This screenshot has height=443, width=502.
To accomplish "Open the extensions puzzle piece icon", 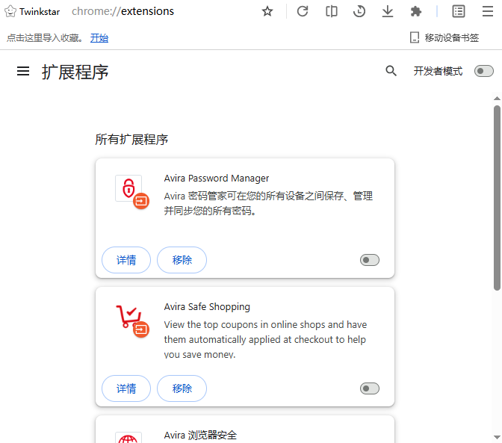I will point(416,11).
